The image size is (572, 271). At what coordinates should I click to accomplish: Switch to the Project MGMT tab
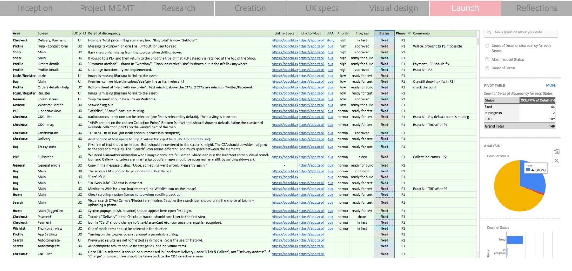pyautogui.click(x=107, y=8)
